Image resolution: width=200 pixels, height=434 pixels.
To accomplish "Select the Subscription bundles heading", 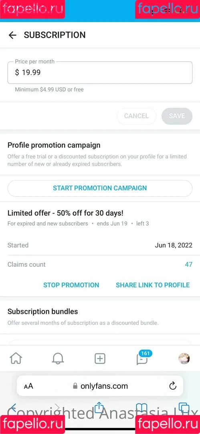I will point(43,311).
